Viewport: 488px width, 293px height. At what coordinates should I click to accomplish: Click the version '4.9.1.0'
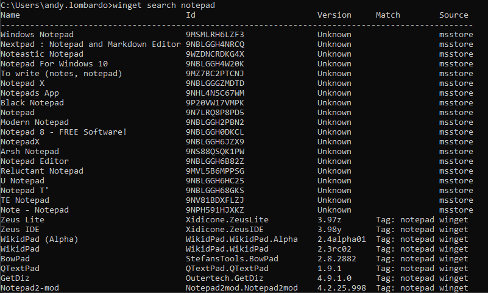point(334,278)
